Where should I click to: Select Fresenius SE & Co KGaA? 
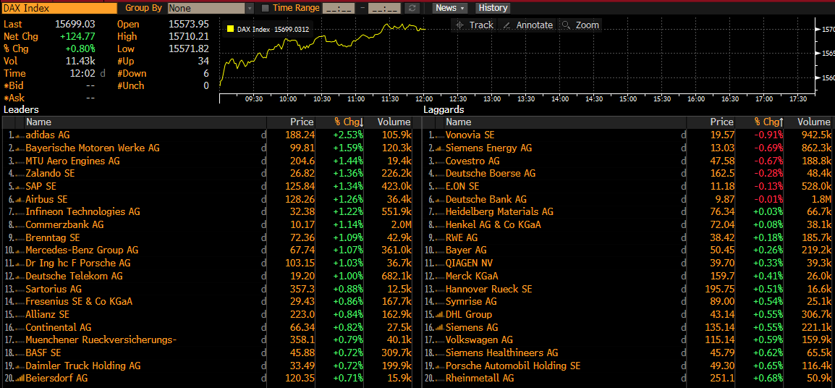click(79, 302)
